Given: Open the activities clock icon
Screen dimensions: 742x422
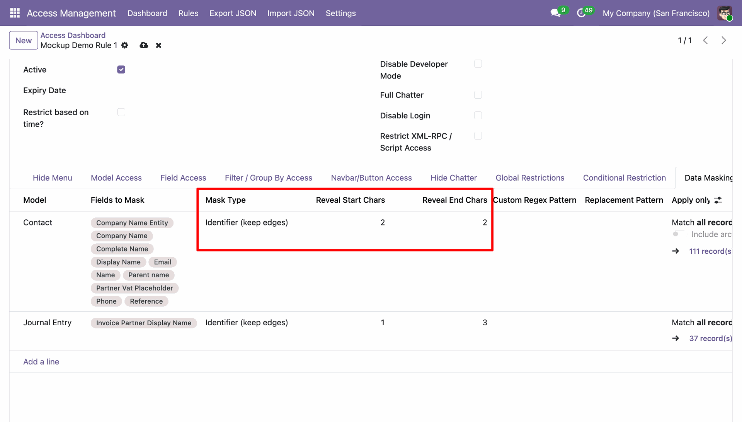Looking at the screenshot, I should (581, 13).
